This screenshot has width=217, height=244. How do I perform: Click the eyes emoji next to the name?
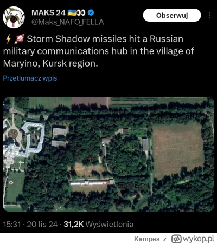(x=81, y=12)
